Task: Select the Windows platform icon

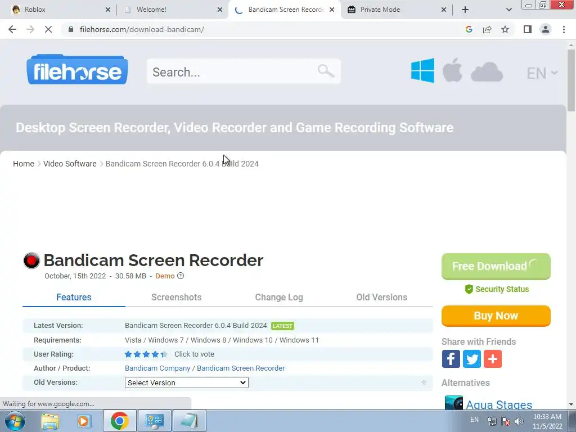Action: click(x=422, y=70)
